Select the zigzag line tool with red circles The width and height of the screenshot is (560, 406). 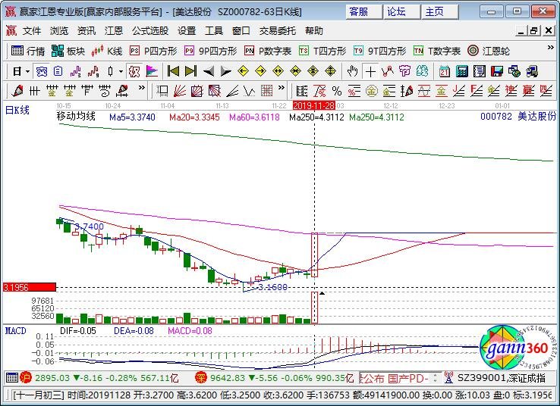tap(388, 72)
